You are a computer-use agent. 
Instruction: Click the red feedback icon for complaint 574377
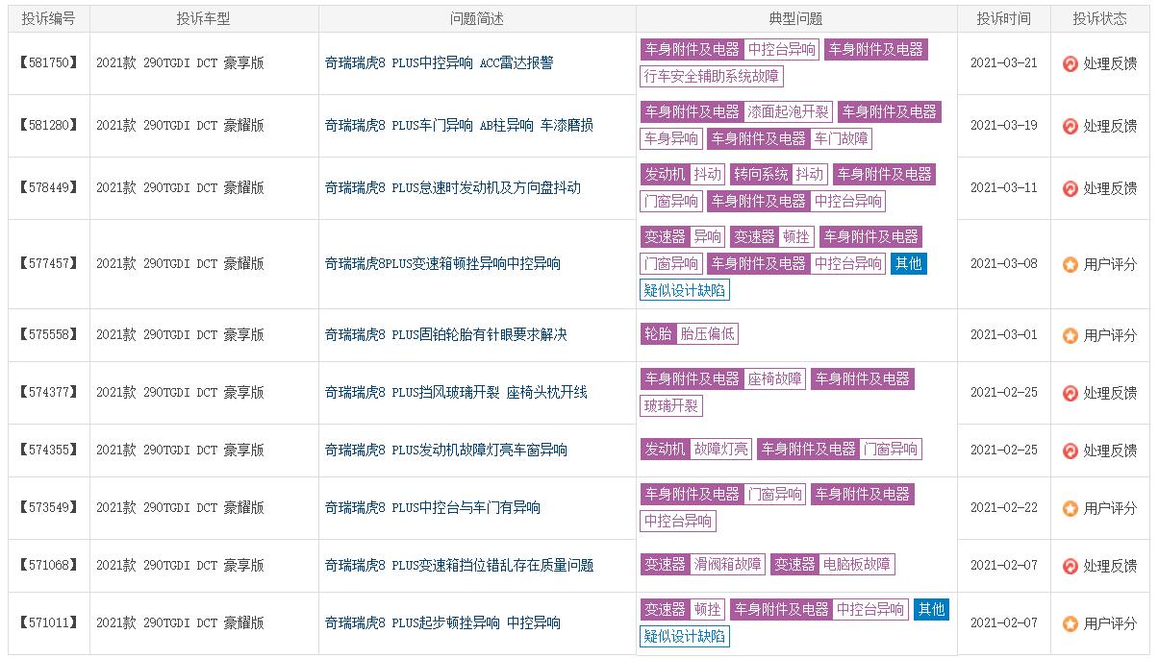click(1071, 393)
